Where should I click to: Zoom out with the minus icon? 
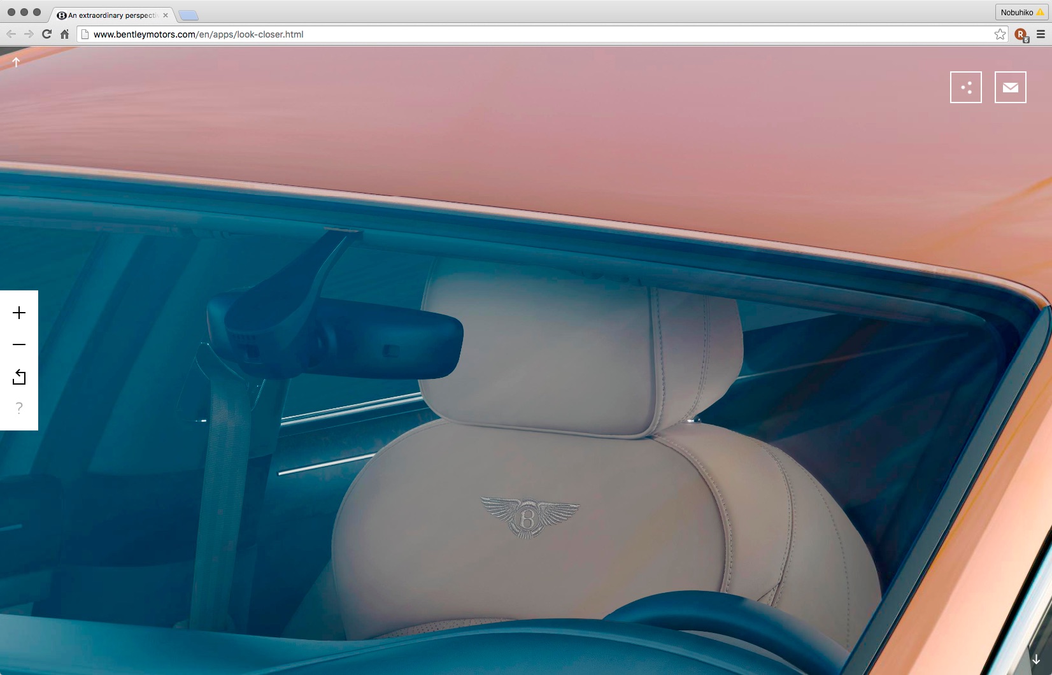click(x=19, y=345)
